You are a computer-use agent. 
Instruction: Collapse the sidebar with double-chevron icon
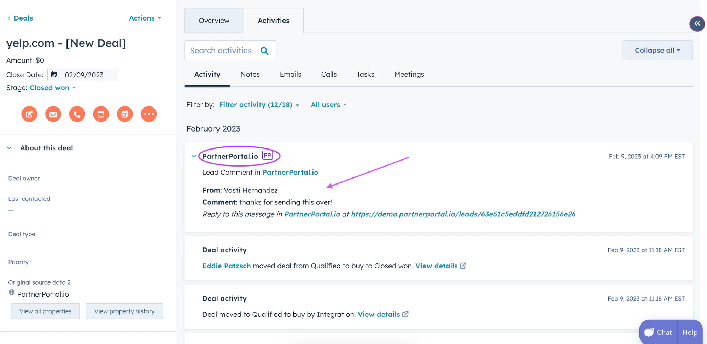coord(697,24)
